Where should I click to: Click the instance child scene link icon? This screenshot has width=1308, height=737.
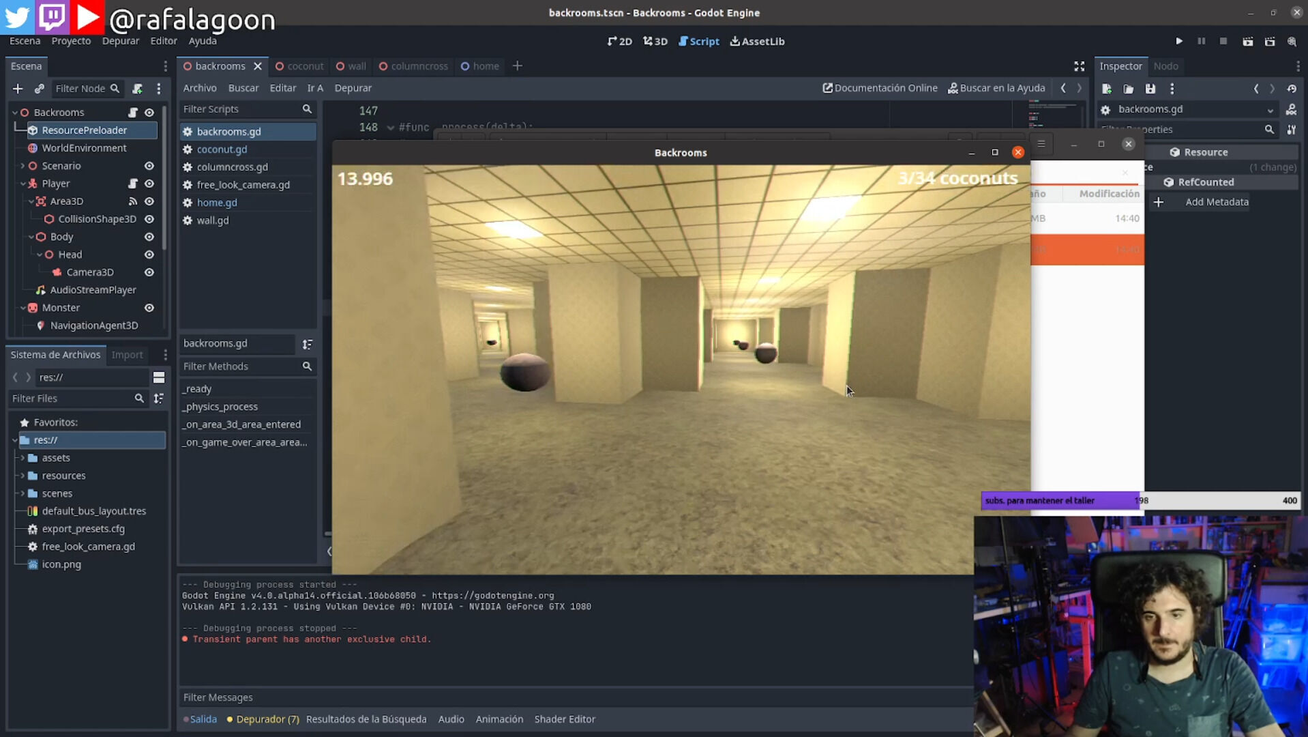[40, 89]
